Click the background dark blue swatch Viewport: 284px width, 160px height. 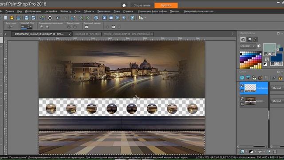click(276, 58)
